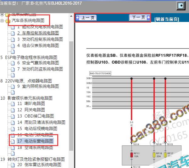Click page icon beside 15 电动后视镜电路图
The height and width of the screenshot is (168, 189).
13,129
